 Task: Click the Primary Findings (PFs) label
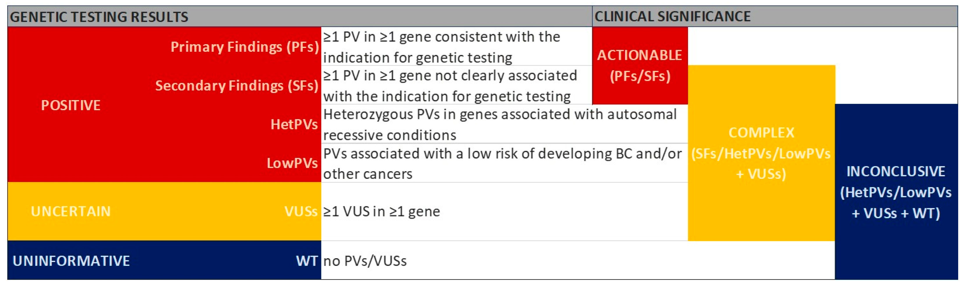pos(244,47)
